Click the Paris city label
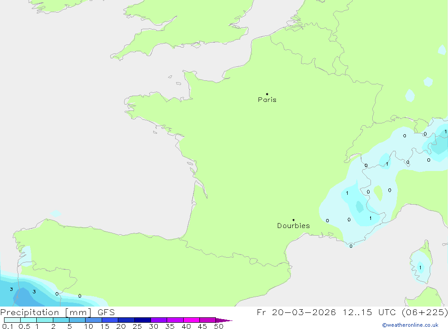The image size is (448, 329). click(267, 100)
